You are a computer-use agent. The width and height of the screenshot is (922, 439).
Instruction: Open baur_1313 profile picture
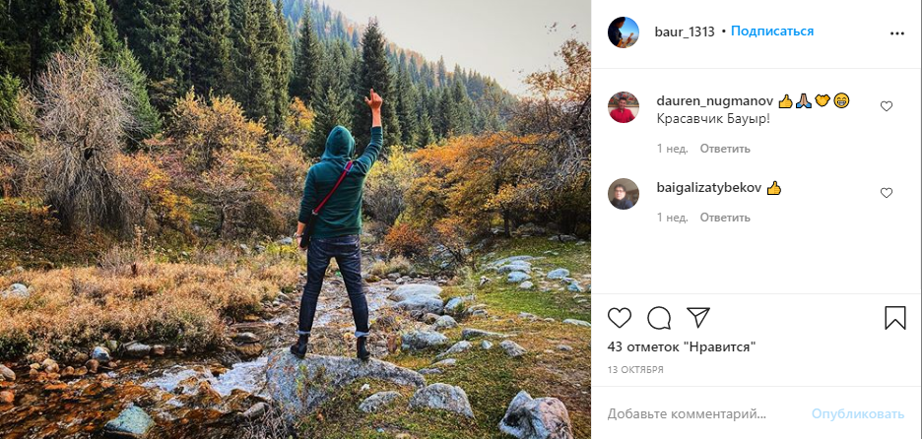[624, 32]
